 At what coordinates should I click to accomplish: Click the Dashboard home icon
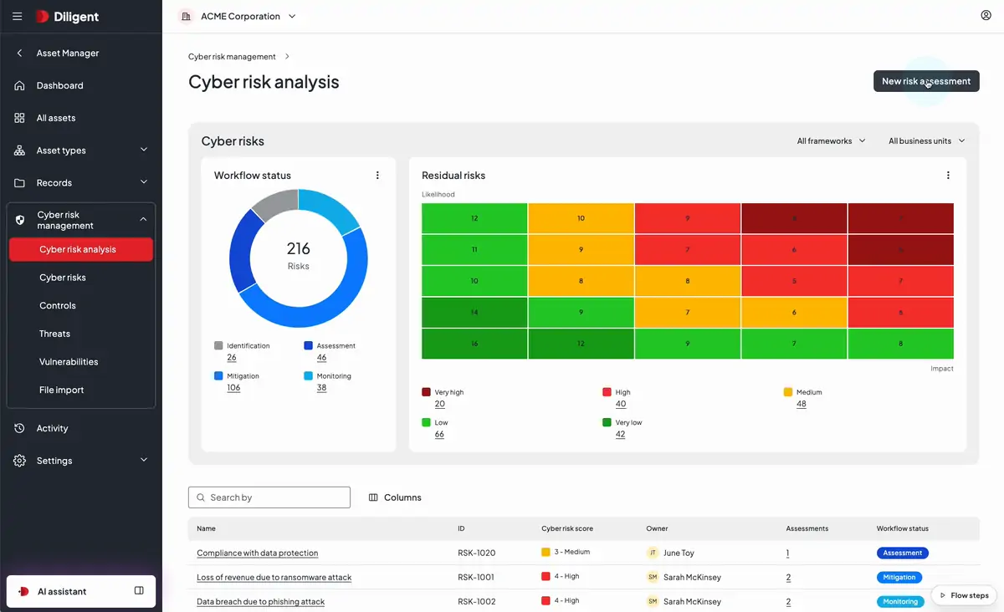point(20,85)
